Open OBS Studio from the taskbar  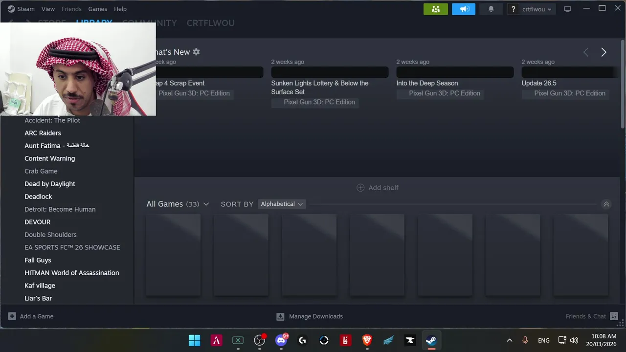260,340
